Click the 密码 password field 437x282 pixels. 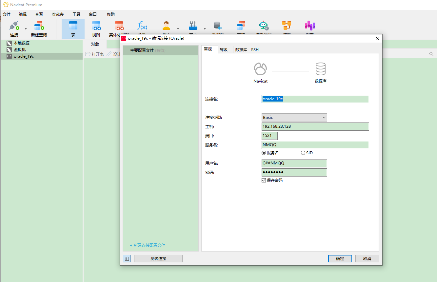[x=294, y=172]
